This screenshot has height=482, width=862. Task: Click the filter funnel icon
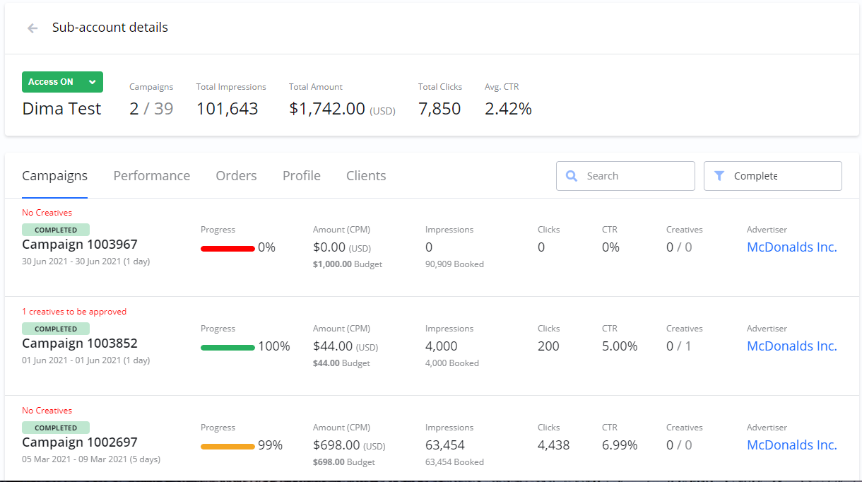click(x=719, y=176)
